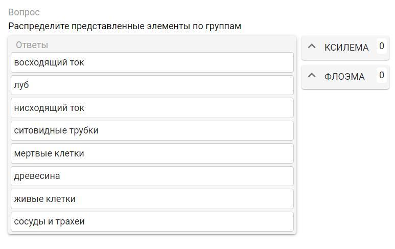
Task: Click the КСИЛЕМА item counter badge
Action: 381,47
